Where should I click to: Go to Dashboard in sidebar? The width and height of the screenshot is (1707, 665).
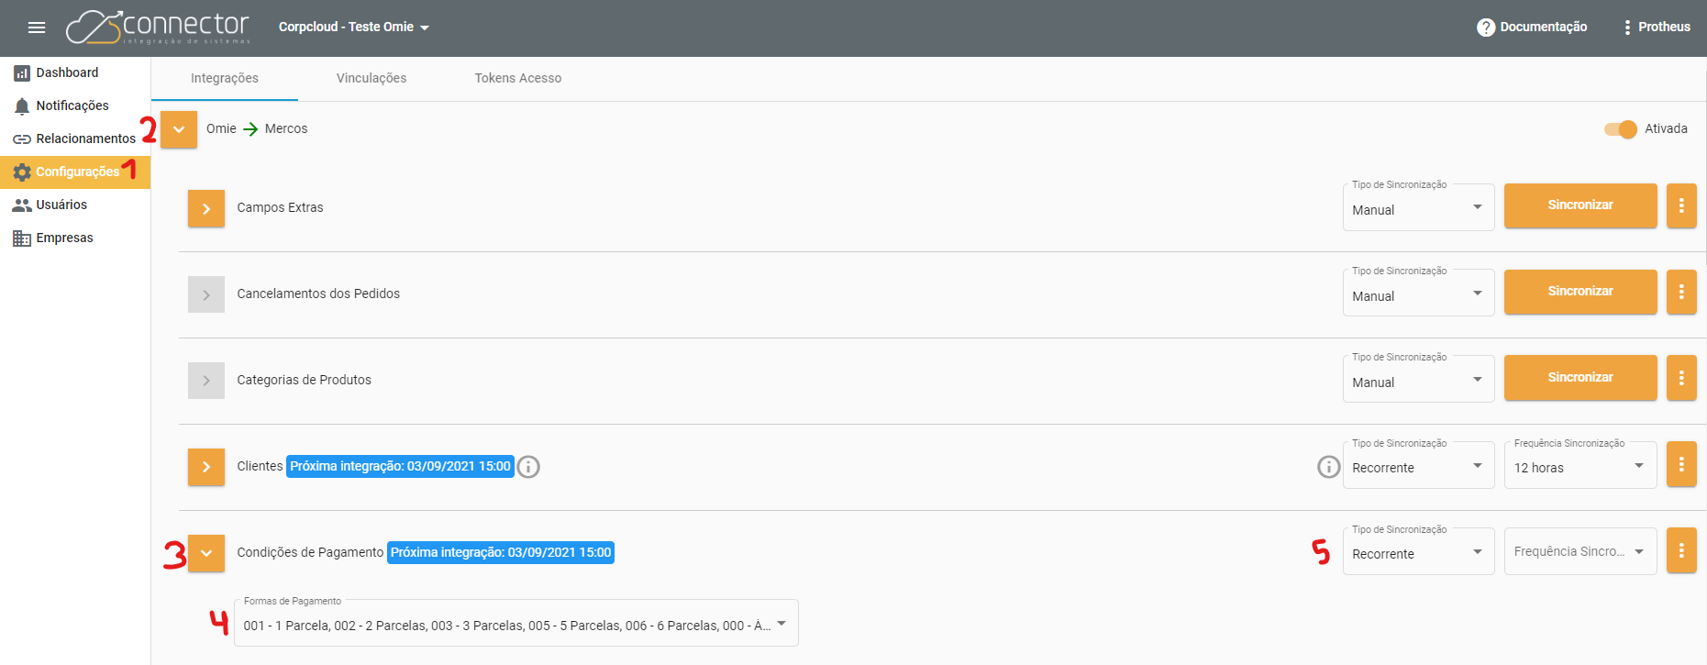(75, 72)
